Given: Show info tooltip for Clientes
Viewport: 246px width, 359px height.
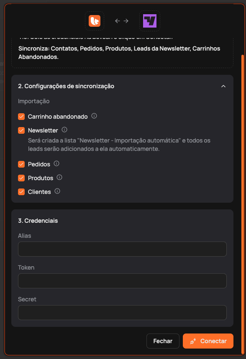Looking at the screenshot, I should coord(57,191).
